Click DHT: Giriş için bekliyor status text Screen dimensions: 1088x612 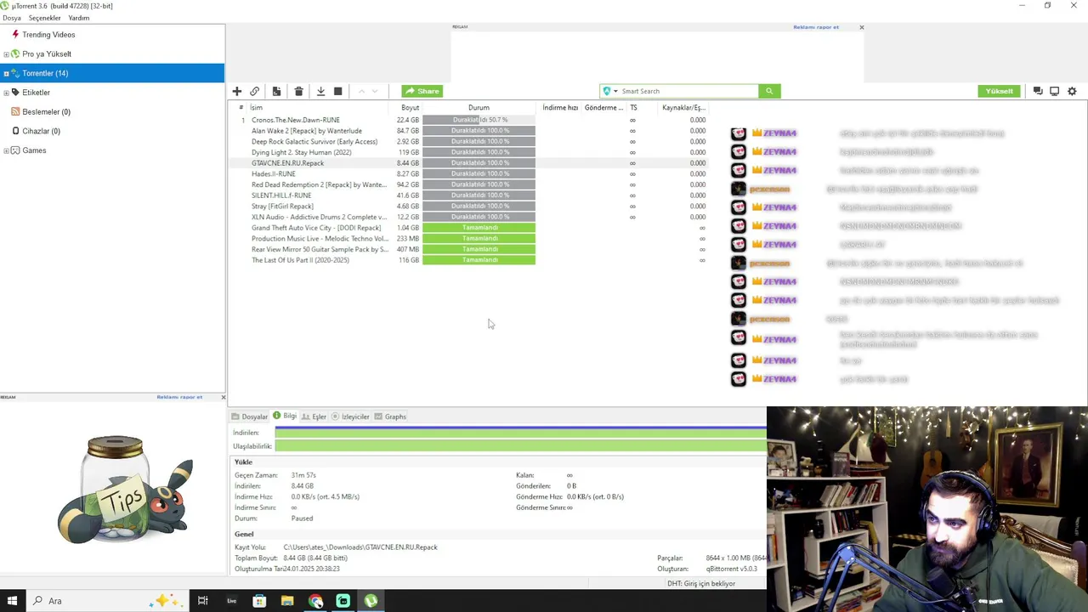coord(701,583)
